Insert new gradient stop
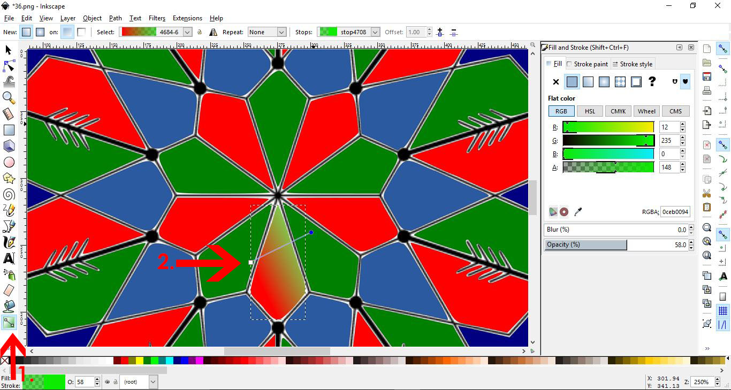Image resolution: width=731 pixels, height=390 pixels. click(x=440, y=32)
